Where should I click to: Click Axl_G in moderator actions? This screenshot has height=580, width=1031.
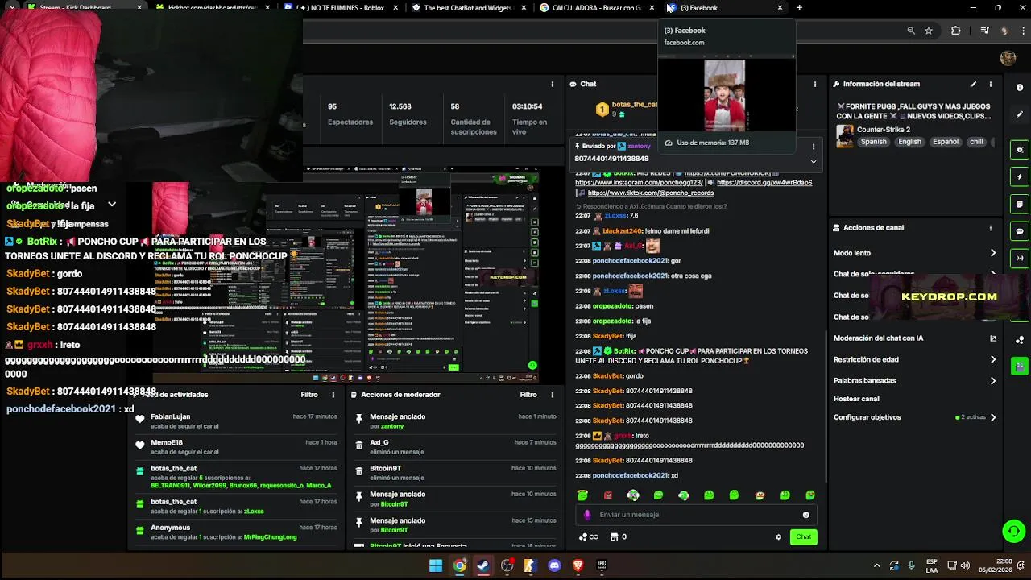(379, 442)
